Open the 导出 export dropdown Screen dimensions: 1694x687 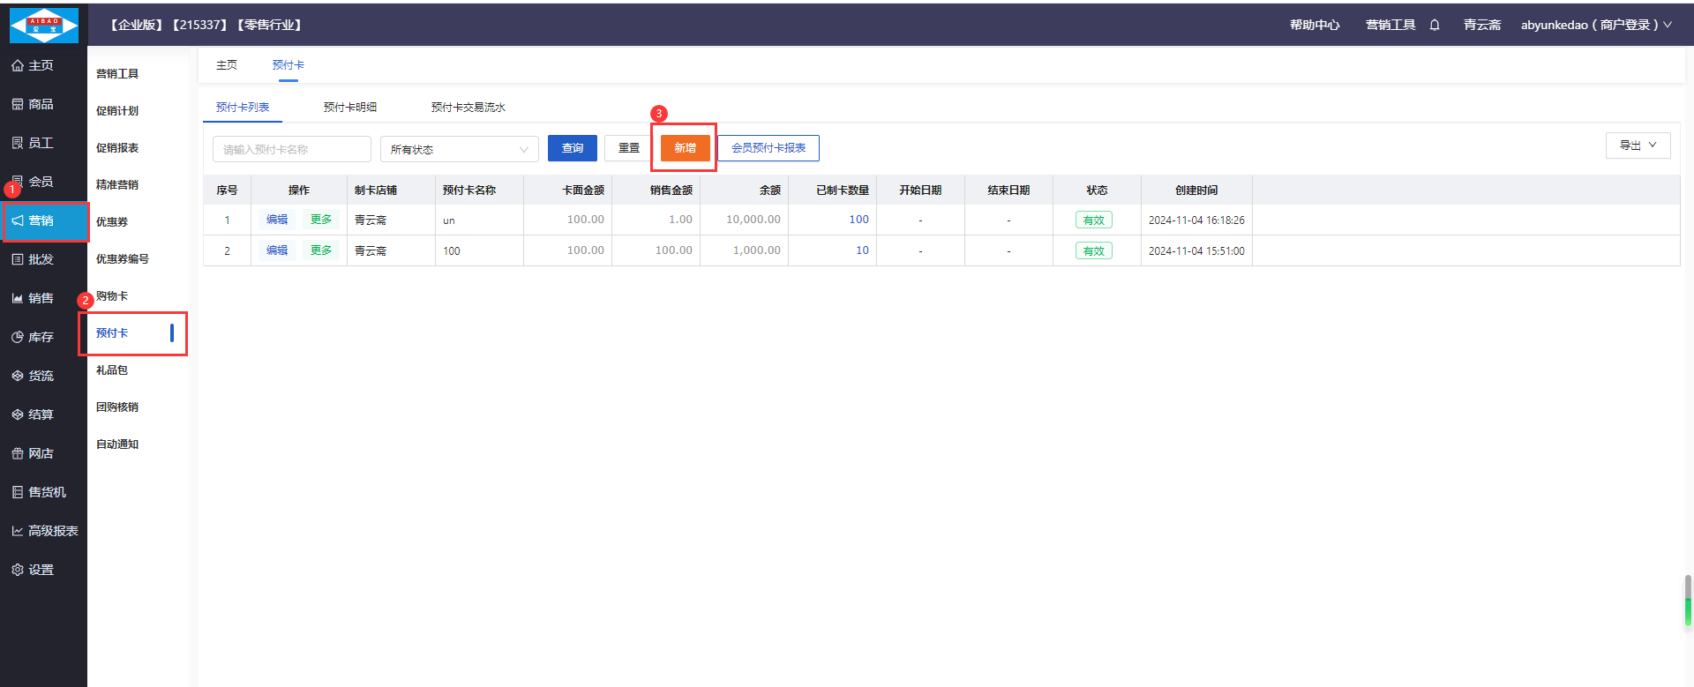point(1638,146)
